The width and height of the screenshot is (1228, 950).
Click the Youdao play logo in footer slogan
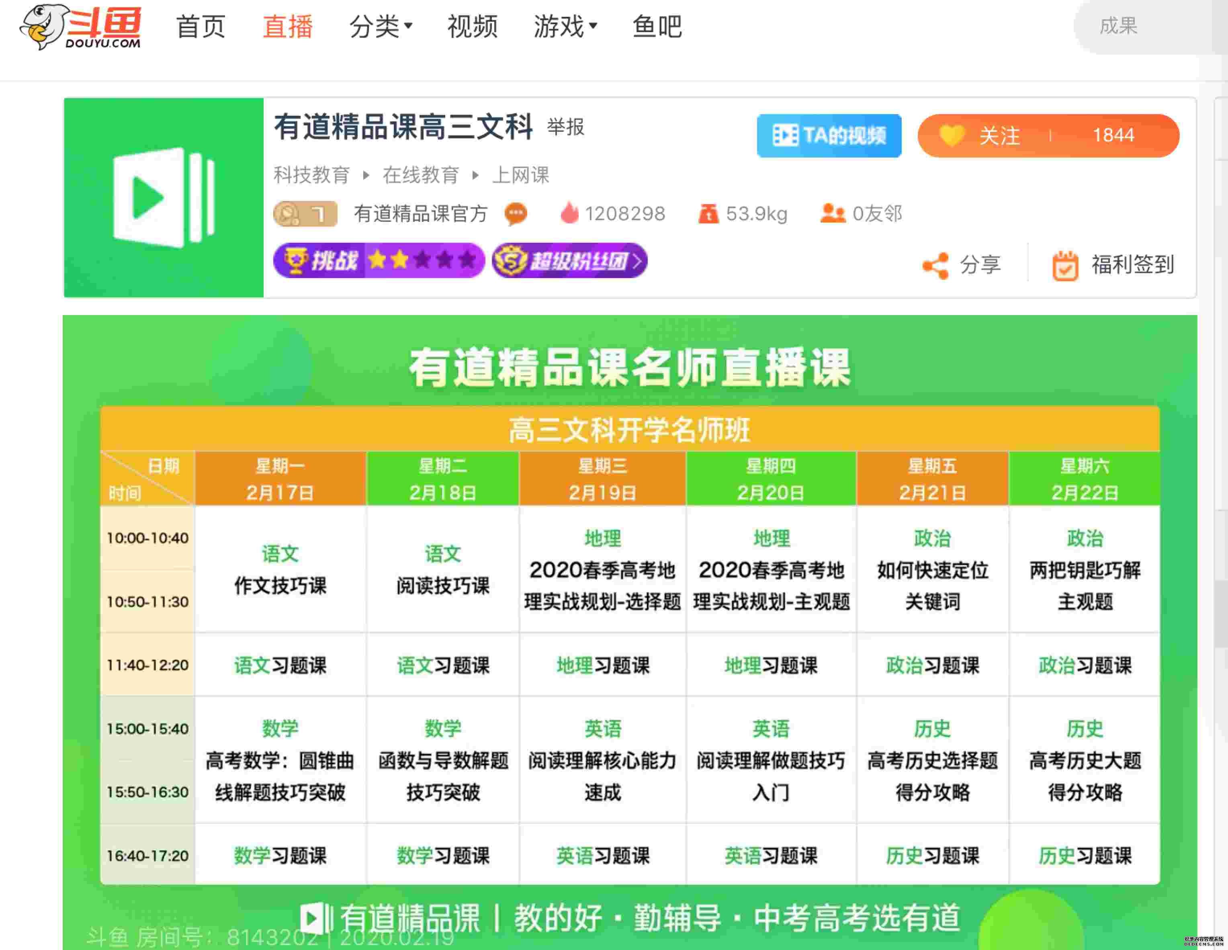317,918
